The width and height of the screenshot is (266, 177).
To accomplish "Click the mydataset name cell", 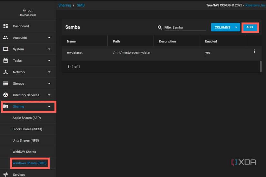I will coord(75,52).
